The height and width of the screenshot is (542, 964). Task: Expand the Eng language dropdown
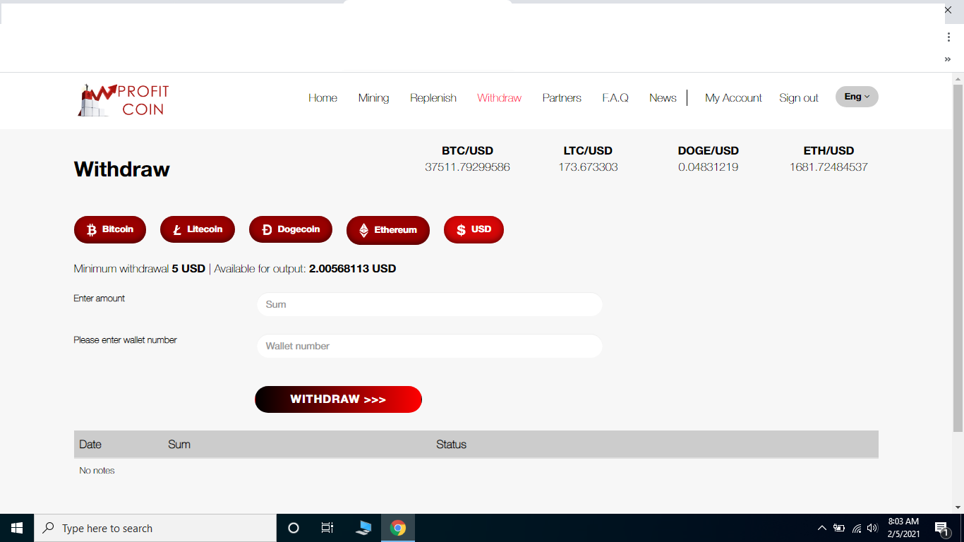point(857,97)
